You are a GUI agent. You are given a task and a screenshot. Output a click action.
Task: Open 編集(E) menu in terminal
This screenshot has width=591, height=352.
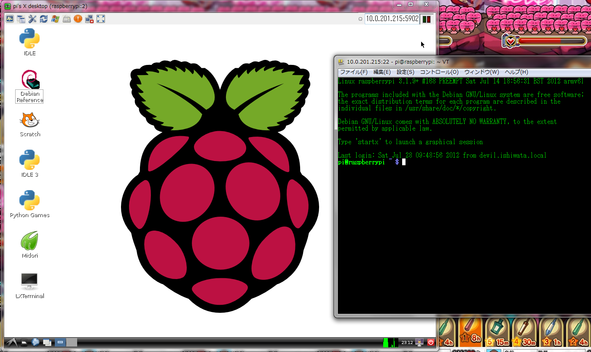click(382, 72)
